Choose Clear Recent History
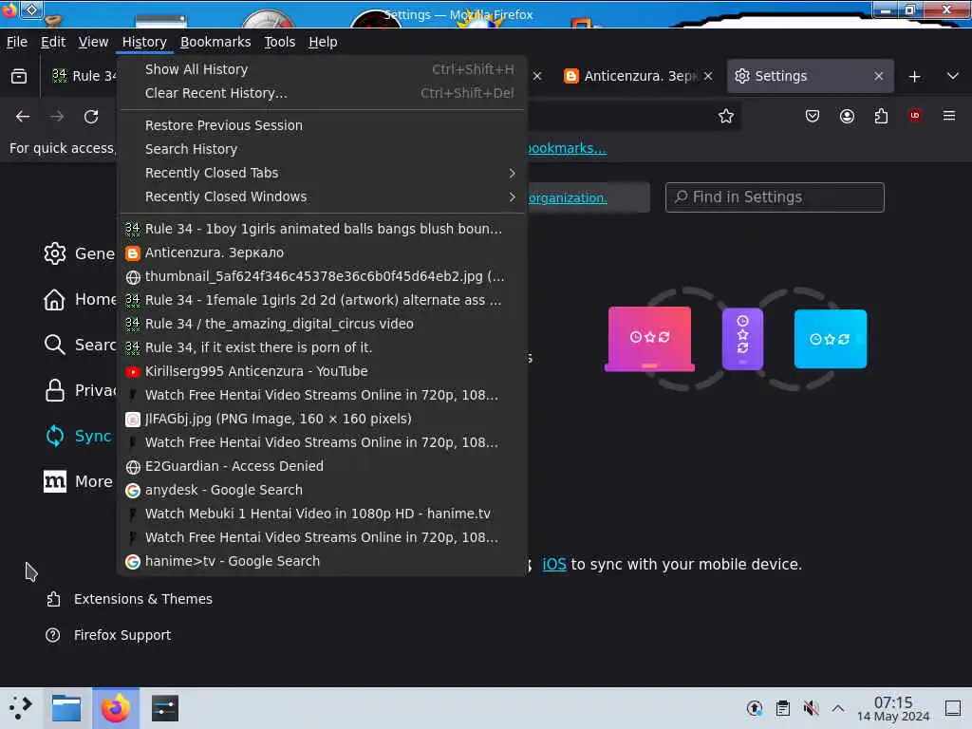The height and width of the screenshot is (729, 972). pos(322,93)
